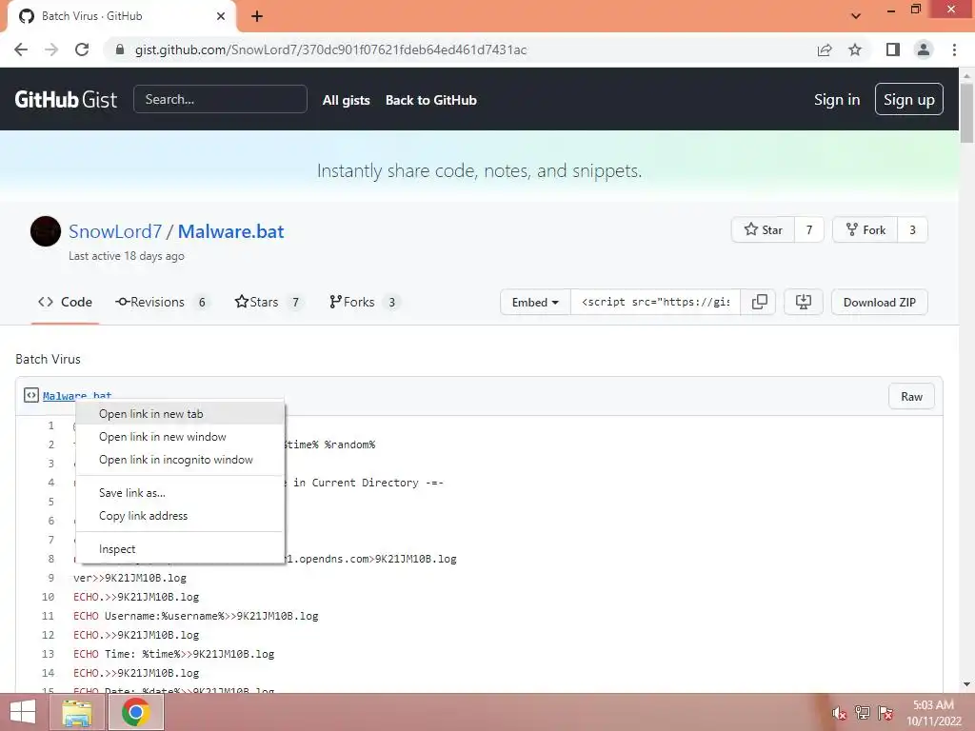Image resolution: width=975 pixels, height=731 pixels.
Task: Click the embed script text field
Action: pos(655,302)
